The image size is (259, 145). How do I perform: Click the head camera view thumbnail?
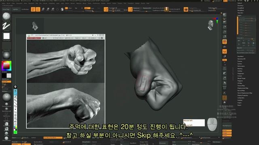210,25
